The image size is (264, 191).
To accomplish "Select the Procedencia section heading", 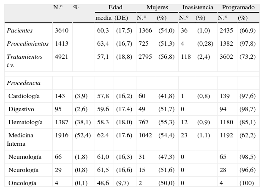I will [24, 83].
